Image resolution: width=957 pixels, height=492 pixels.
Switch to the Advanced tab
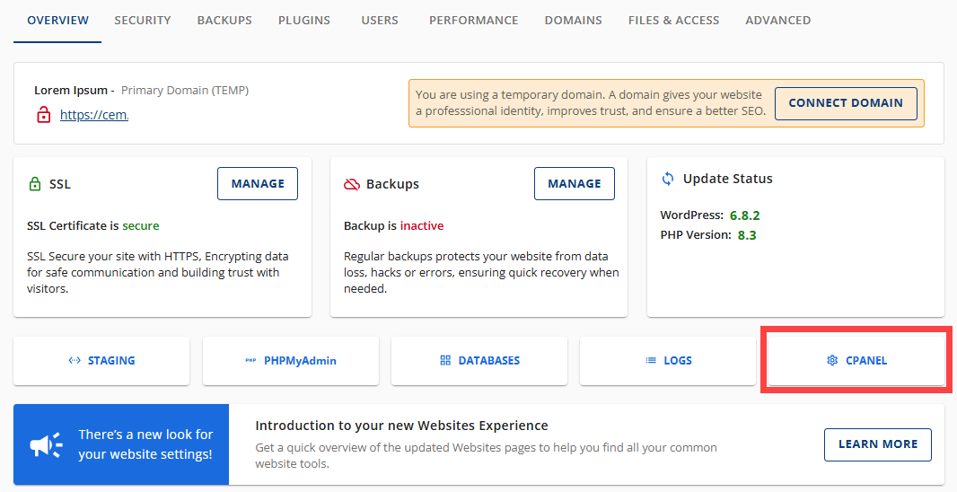pyautogui.click(x=777, y=21)
